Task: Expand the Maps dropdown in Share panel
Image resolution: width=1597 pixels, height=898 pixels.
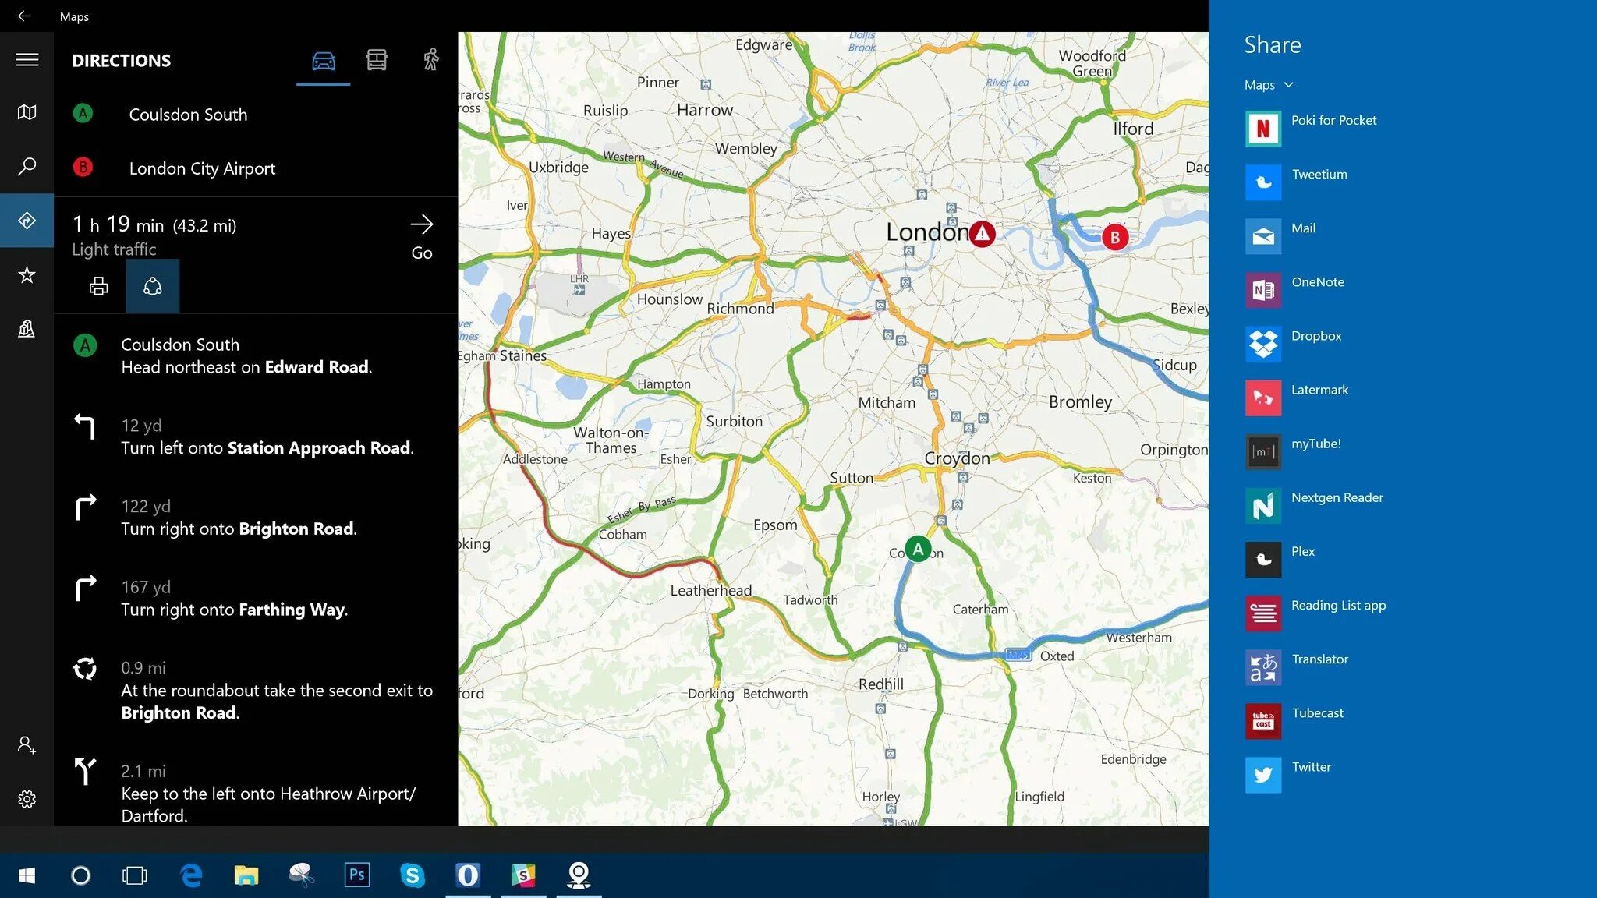Action: (1269, 85)
